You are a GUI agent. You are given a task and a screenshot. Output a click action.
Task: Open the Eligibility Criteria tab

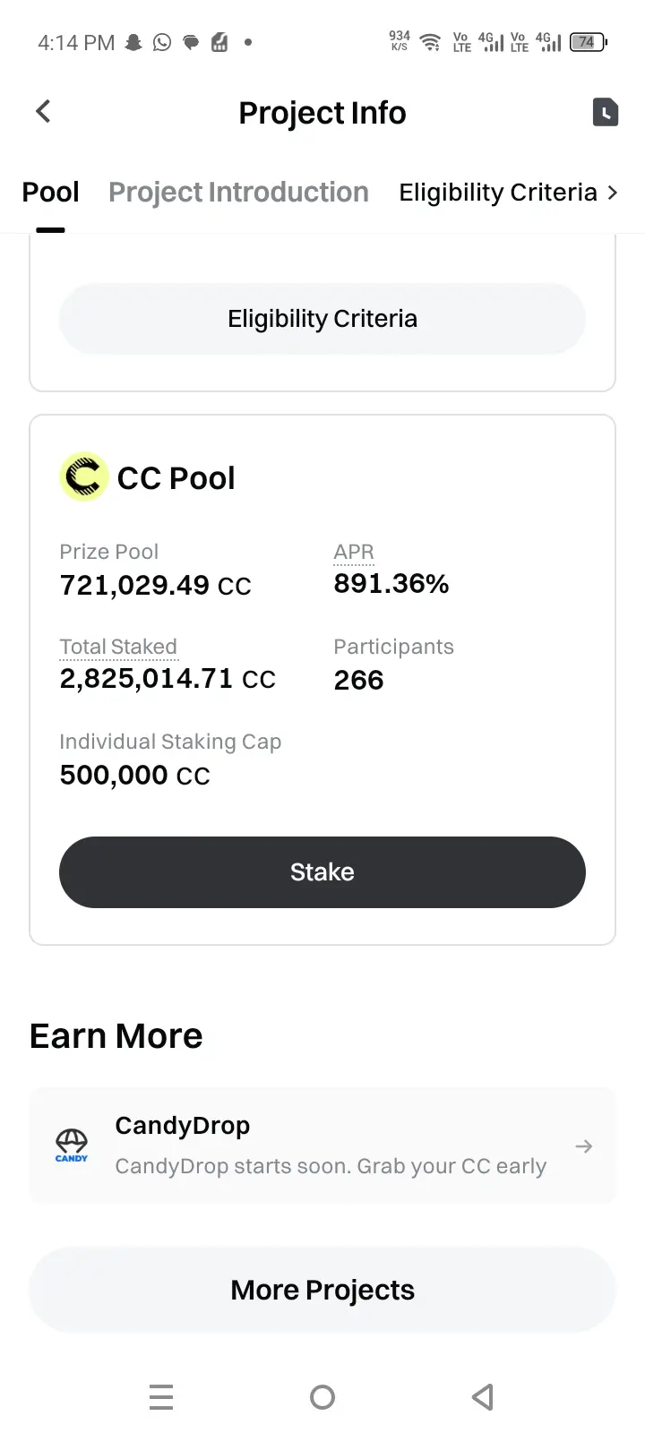497,193
